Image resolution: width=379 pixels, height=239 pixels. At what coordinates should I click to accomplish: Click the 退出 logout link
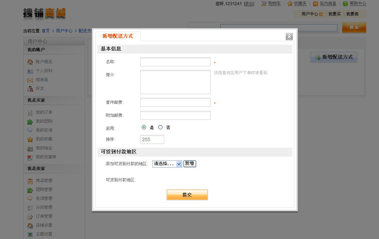tap(249, 4)
